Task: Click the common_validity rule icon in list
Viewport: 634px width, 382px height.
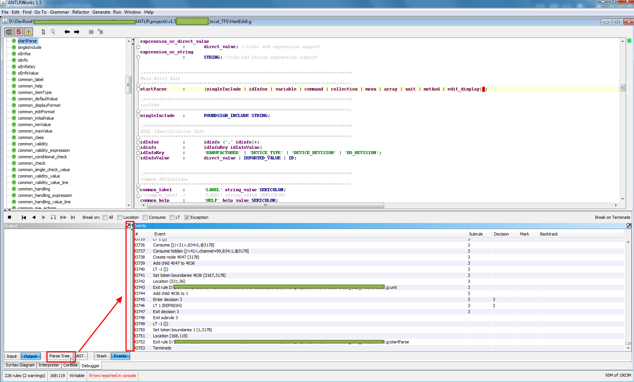Action: tap(14, 144)
